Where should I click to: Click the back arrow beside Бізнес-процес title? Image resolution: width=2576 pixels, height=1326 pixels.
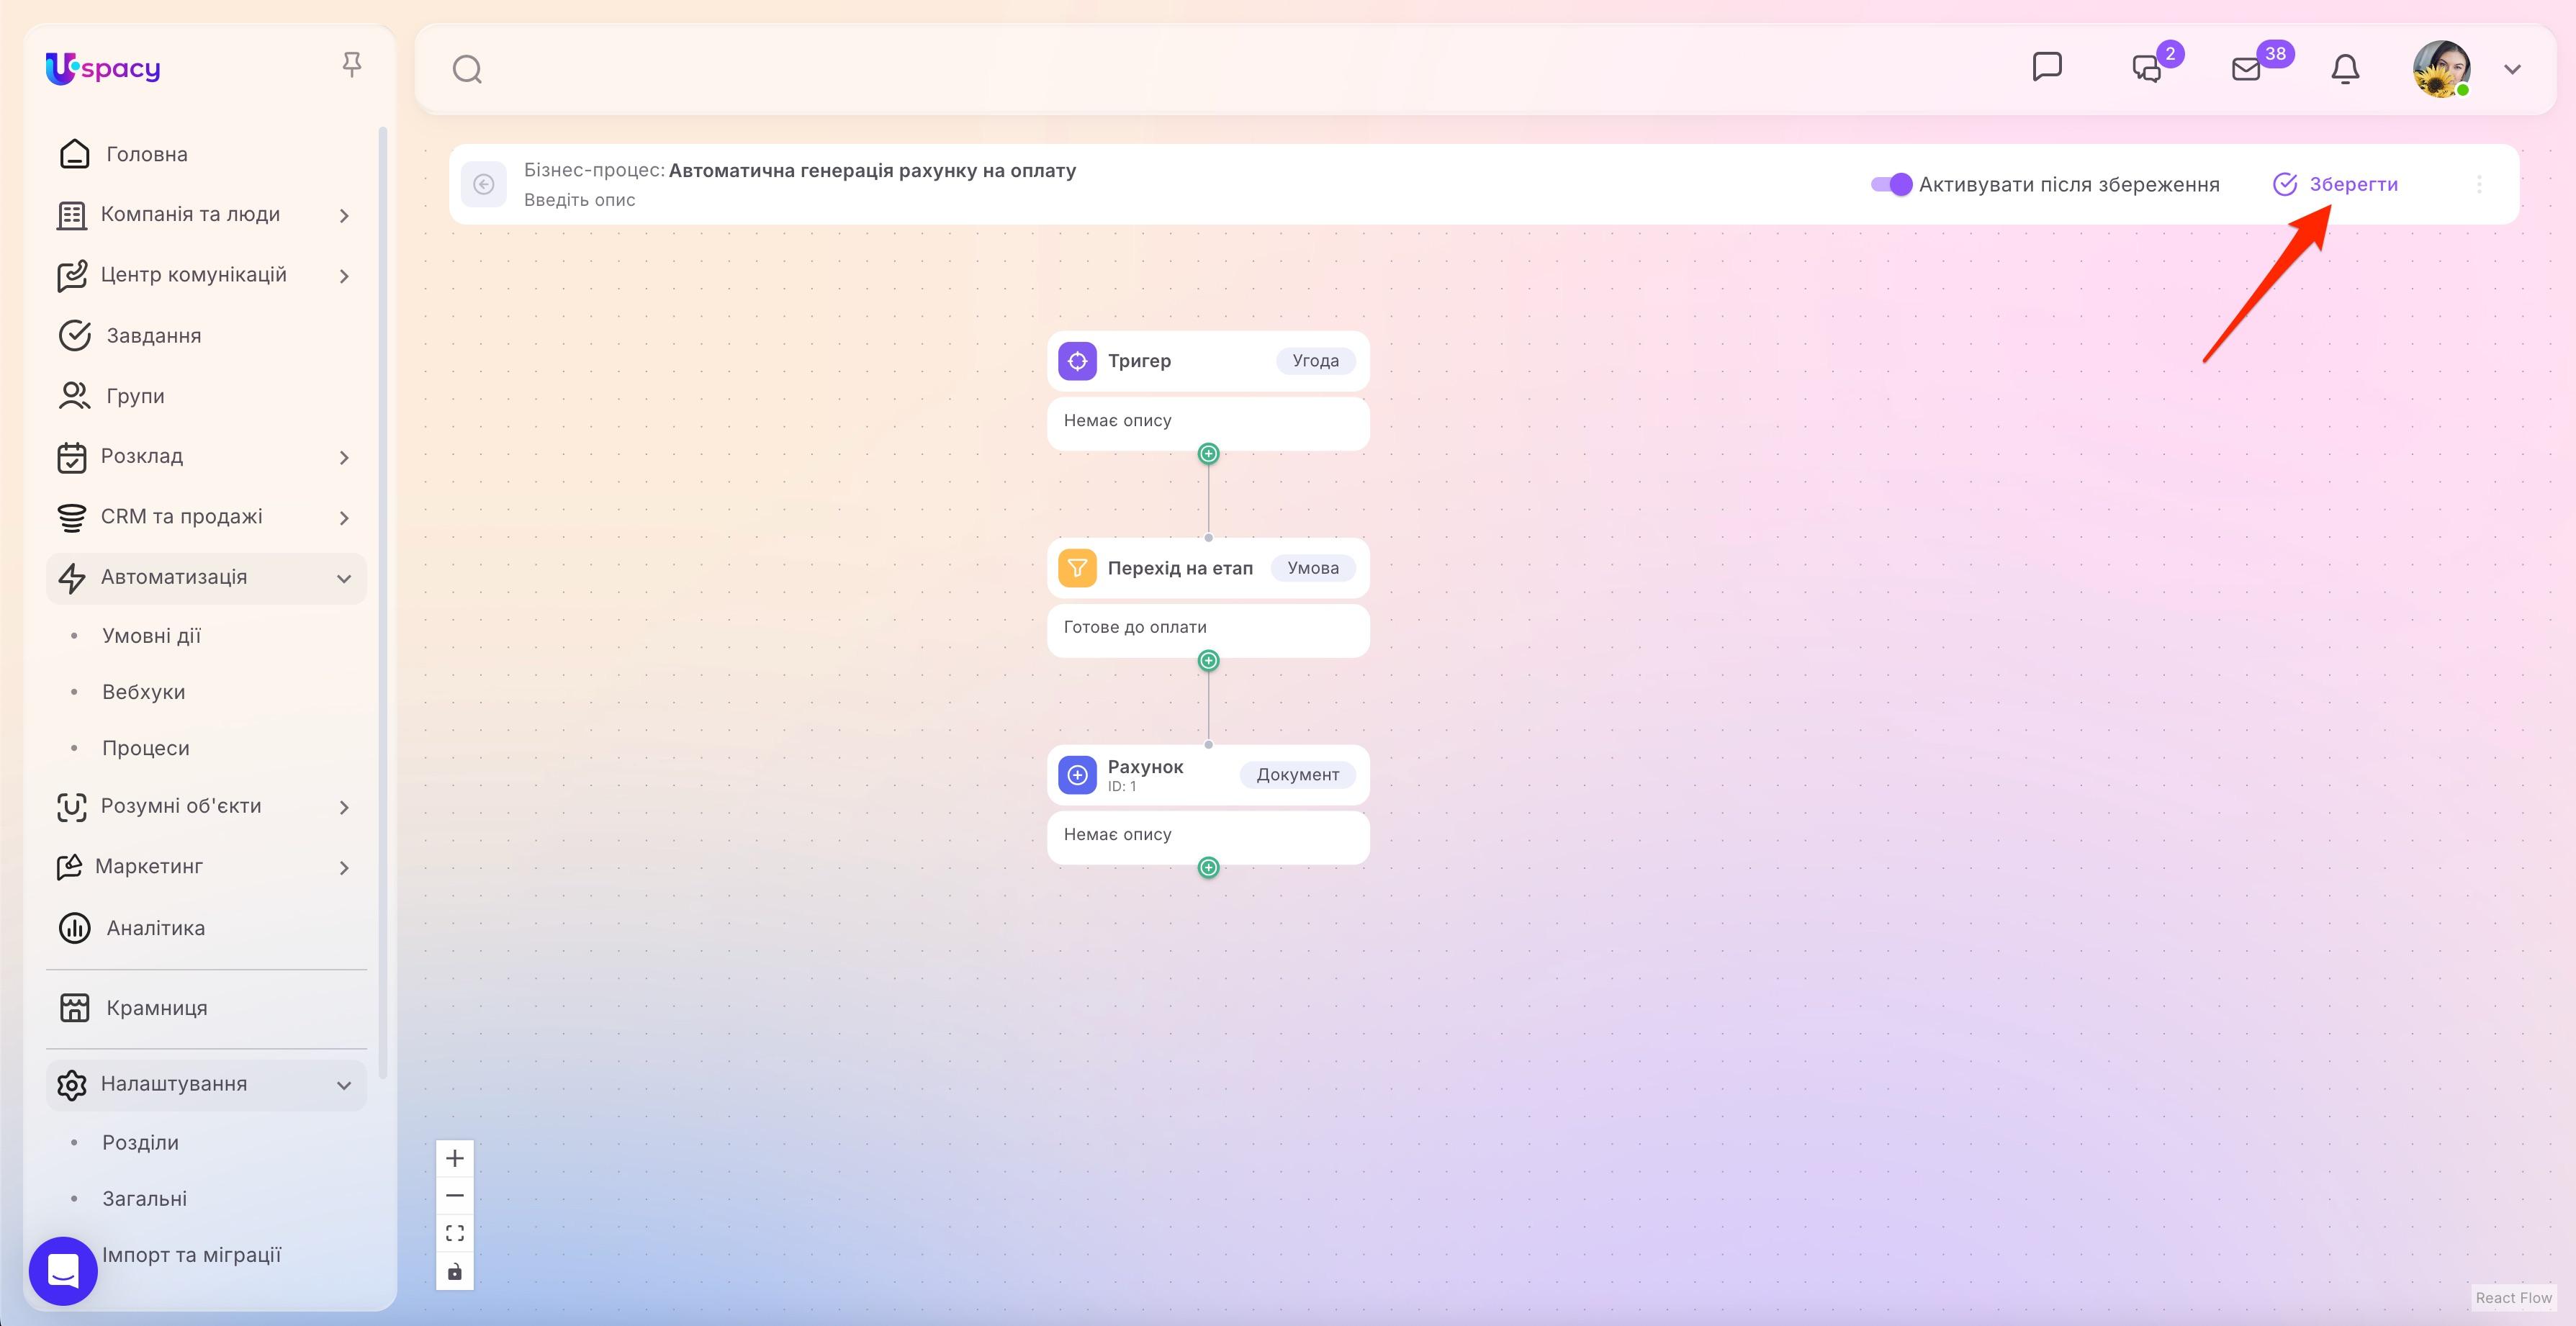point(484,184)
